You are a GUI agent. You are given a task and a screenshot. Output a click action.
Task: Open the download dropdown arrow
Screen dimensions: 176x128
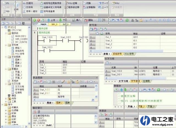pos(69,20)
